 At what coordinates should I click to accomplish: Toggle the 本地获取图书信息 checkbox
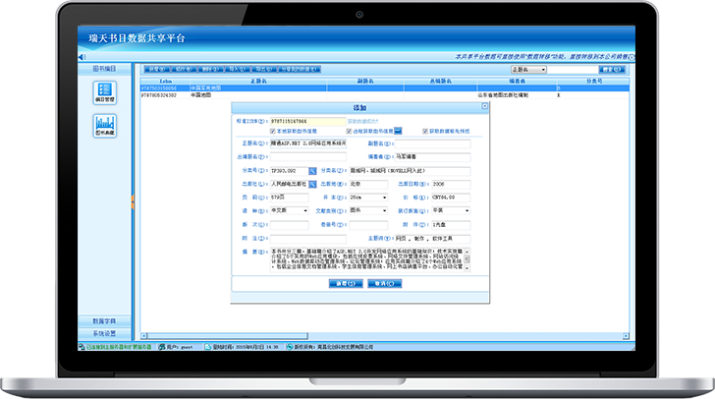click(x=272, y=131)
